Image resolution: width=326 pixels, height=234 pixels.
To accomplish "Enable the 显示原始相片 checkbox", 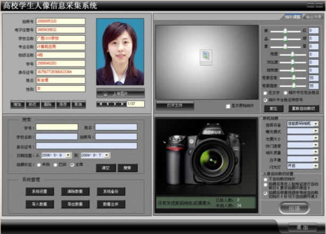I will 228,106.
